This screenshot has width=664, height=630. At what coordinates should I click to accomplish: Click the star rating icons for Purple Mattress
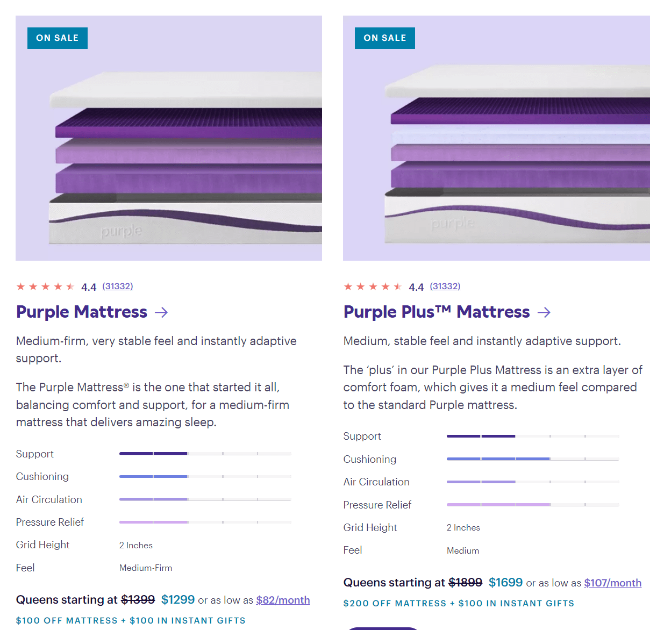click(46, 287)
